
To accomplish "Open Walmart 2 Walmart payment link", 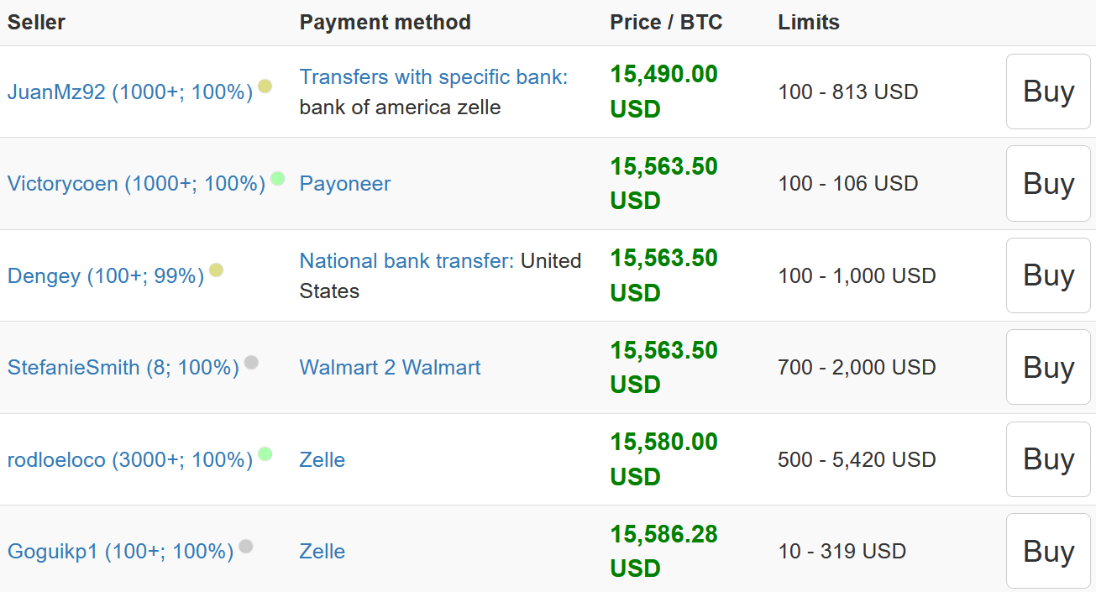I will coord(391,368).
